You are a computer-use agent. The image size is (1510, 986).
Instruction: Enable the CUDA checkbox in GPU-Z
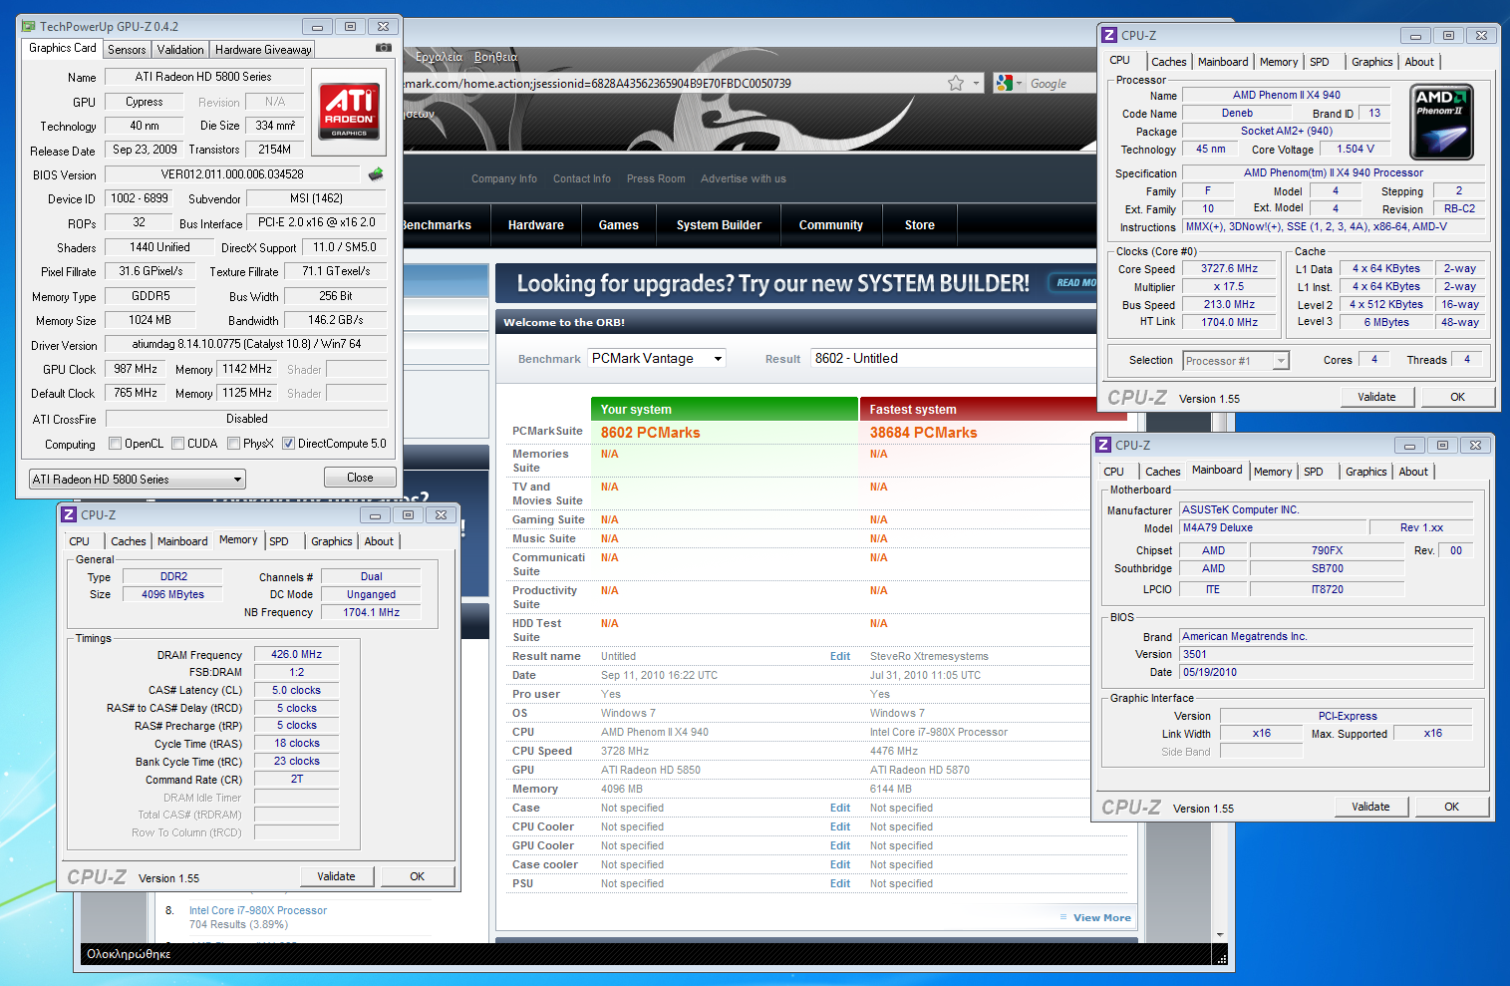(178, 444)
